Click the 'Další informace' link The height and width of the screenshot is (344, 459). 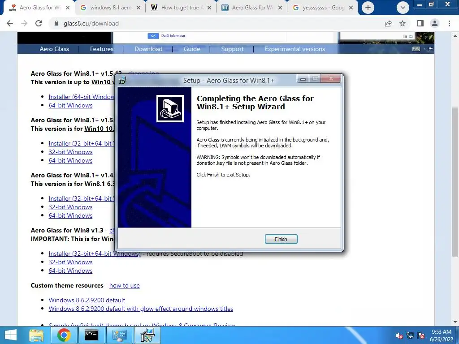point(173,35)
